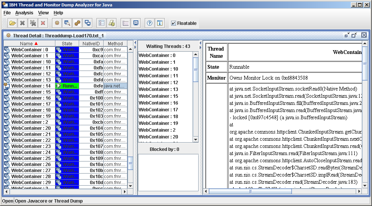372x206 pixels.
Task: Open thread dumps with the folder icon
Action: [x=12, y=23]
